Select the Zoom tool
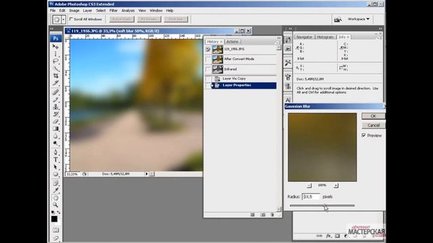 [x=55, y=205]
